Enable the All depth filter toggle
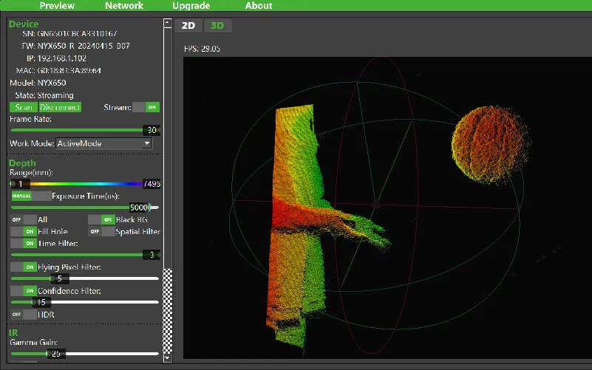Viewport: 592px width, 370px height. [x=24, y=219]
